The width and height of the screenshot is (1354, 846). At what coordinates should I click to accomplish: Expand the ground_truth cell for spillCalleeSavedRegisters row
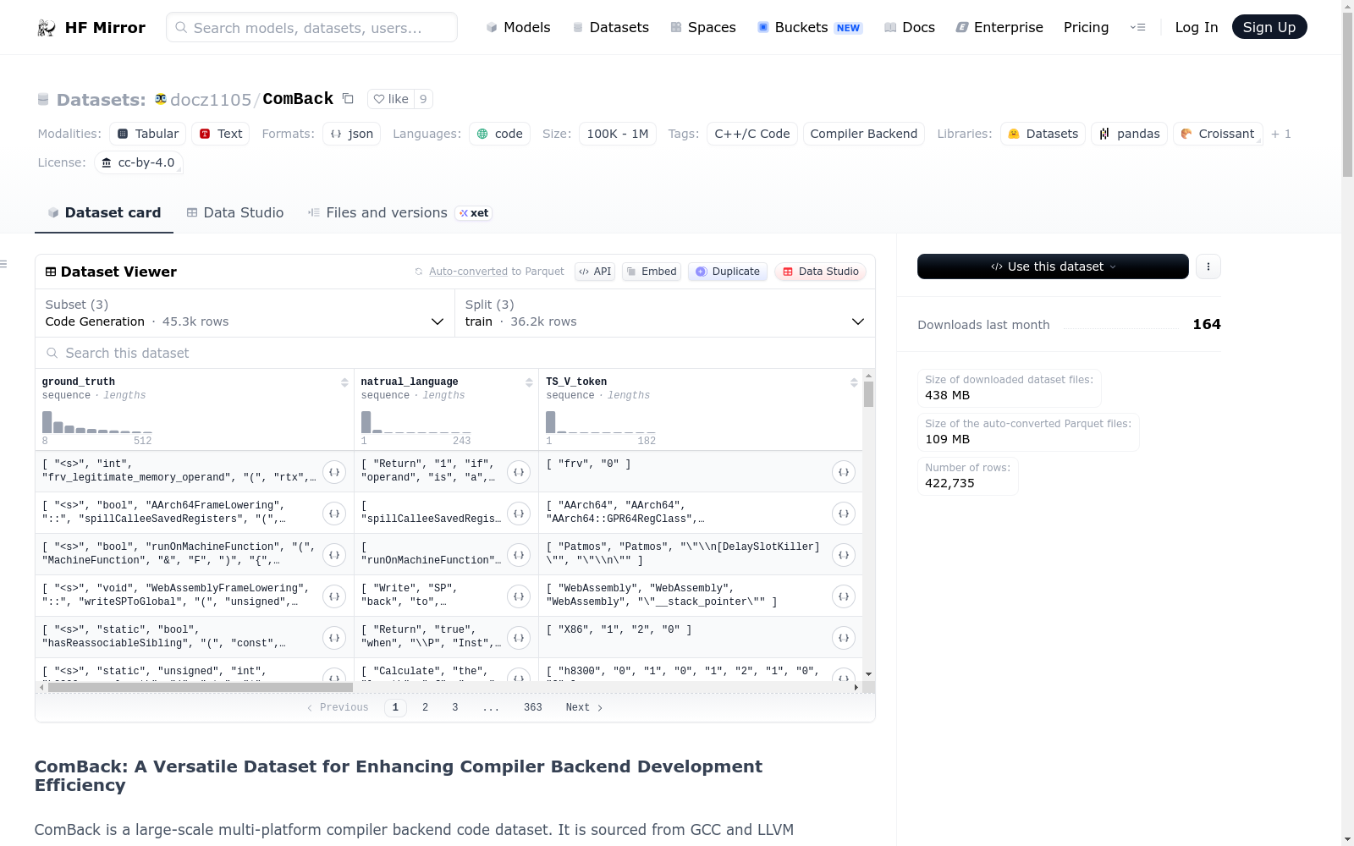[334, 514]
